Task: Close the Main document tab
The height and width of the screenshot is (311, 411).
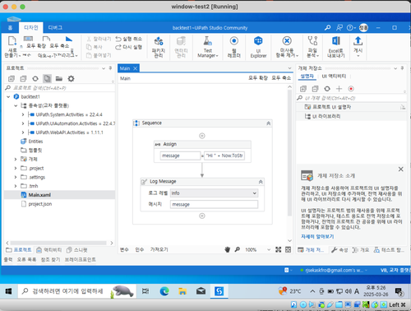Action: point(135,68)
